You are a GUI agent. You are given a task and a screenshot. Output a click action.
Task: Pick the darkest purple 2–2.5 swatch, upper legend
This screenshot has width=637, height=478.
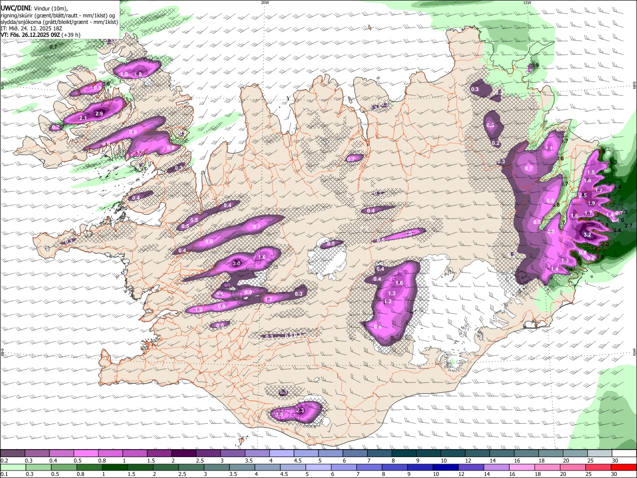coord(183,454)
